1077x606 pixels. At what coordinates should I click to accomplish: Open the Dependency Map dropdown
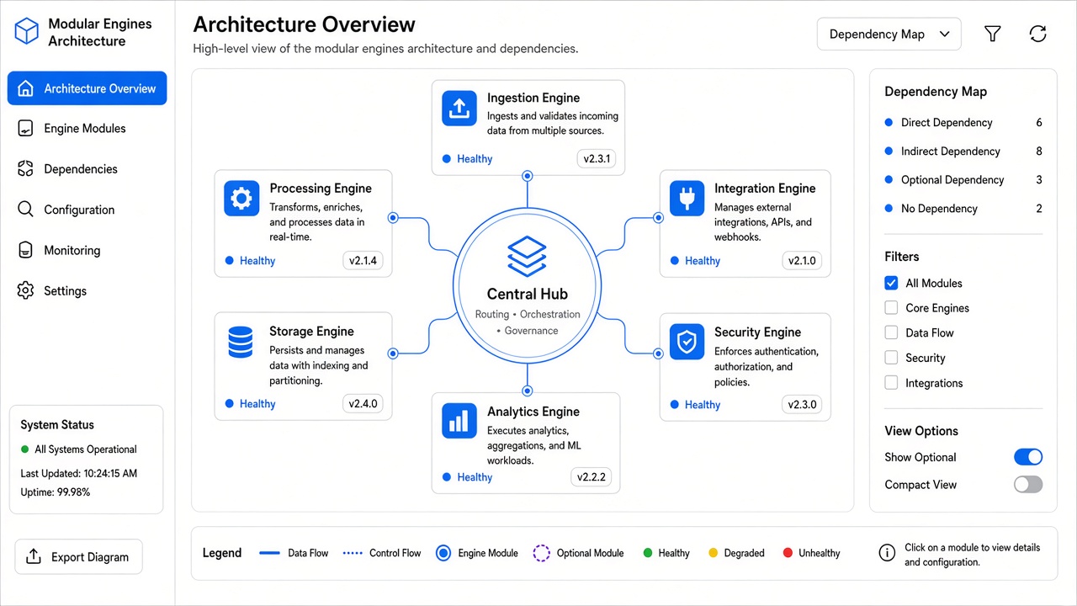tap(889, 35)
